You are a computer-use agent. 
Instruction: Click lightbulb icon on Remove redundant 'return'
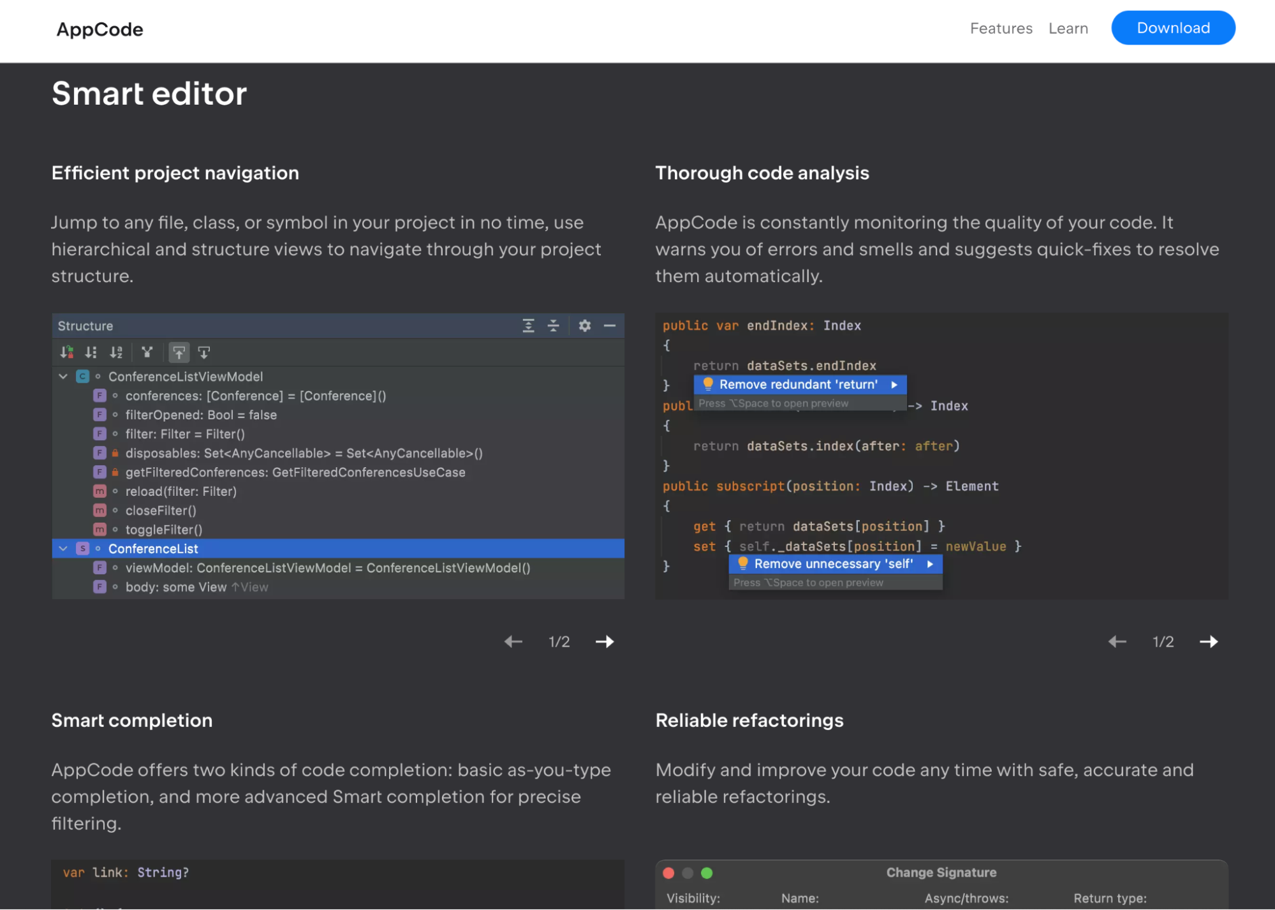click(x=707, y=384)
